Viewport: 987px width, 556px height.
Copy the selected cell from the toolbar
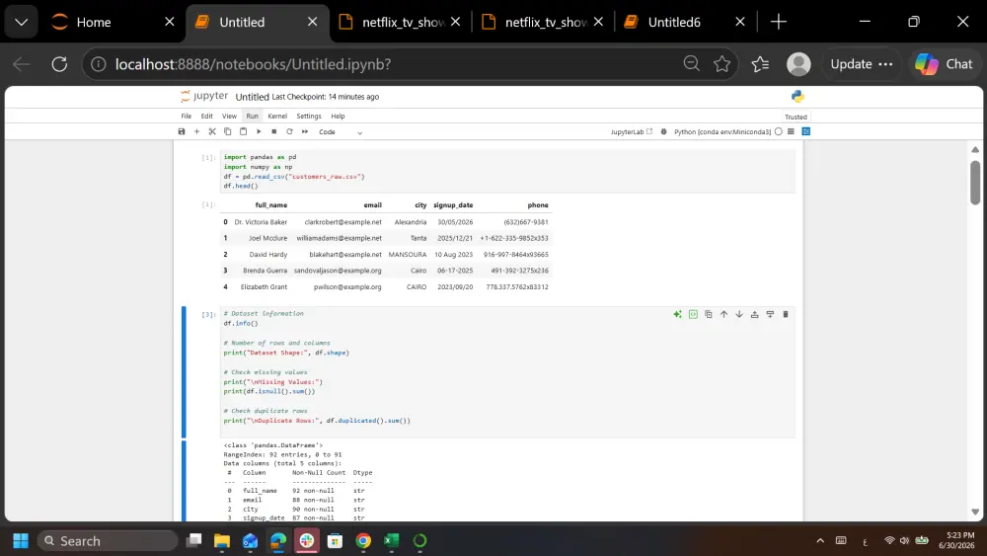click(227, 131)
